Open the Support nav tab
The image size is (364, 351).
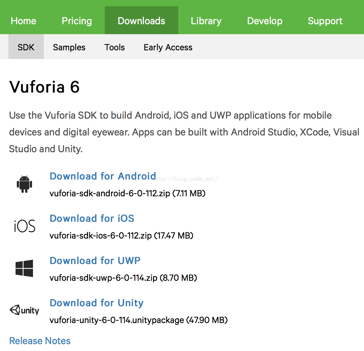point(325,21)
